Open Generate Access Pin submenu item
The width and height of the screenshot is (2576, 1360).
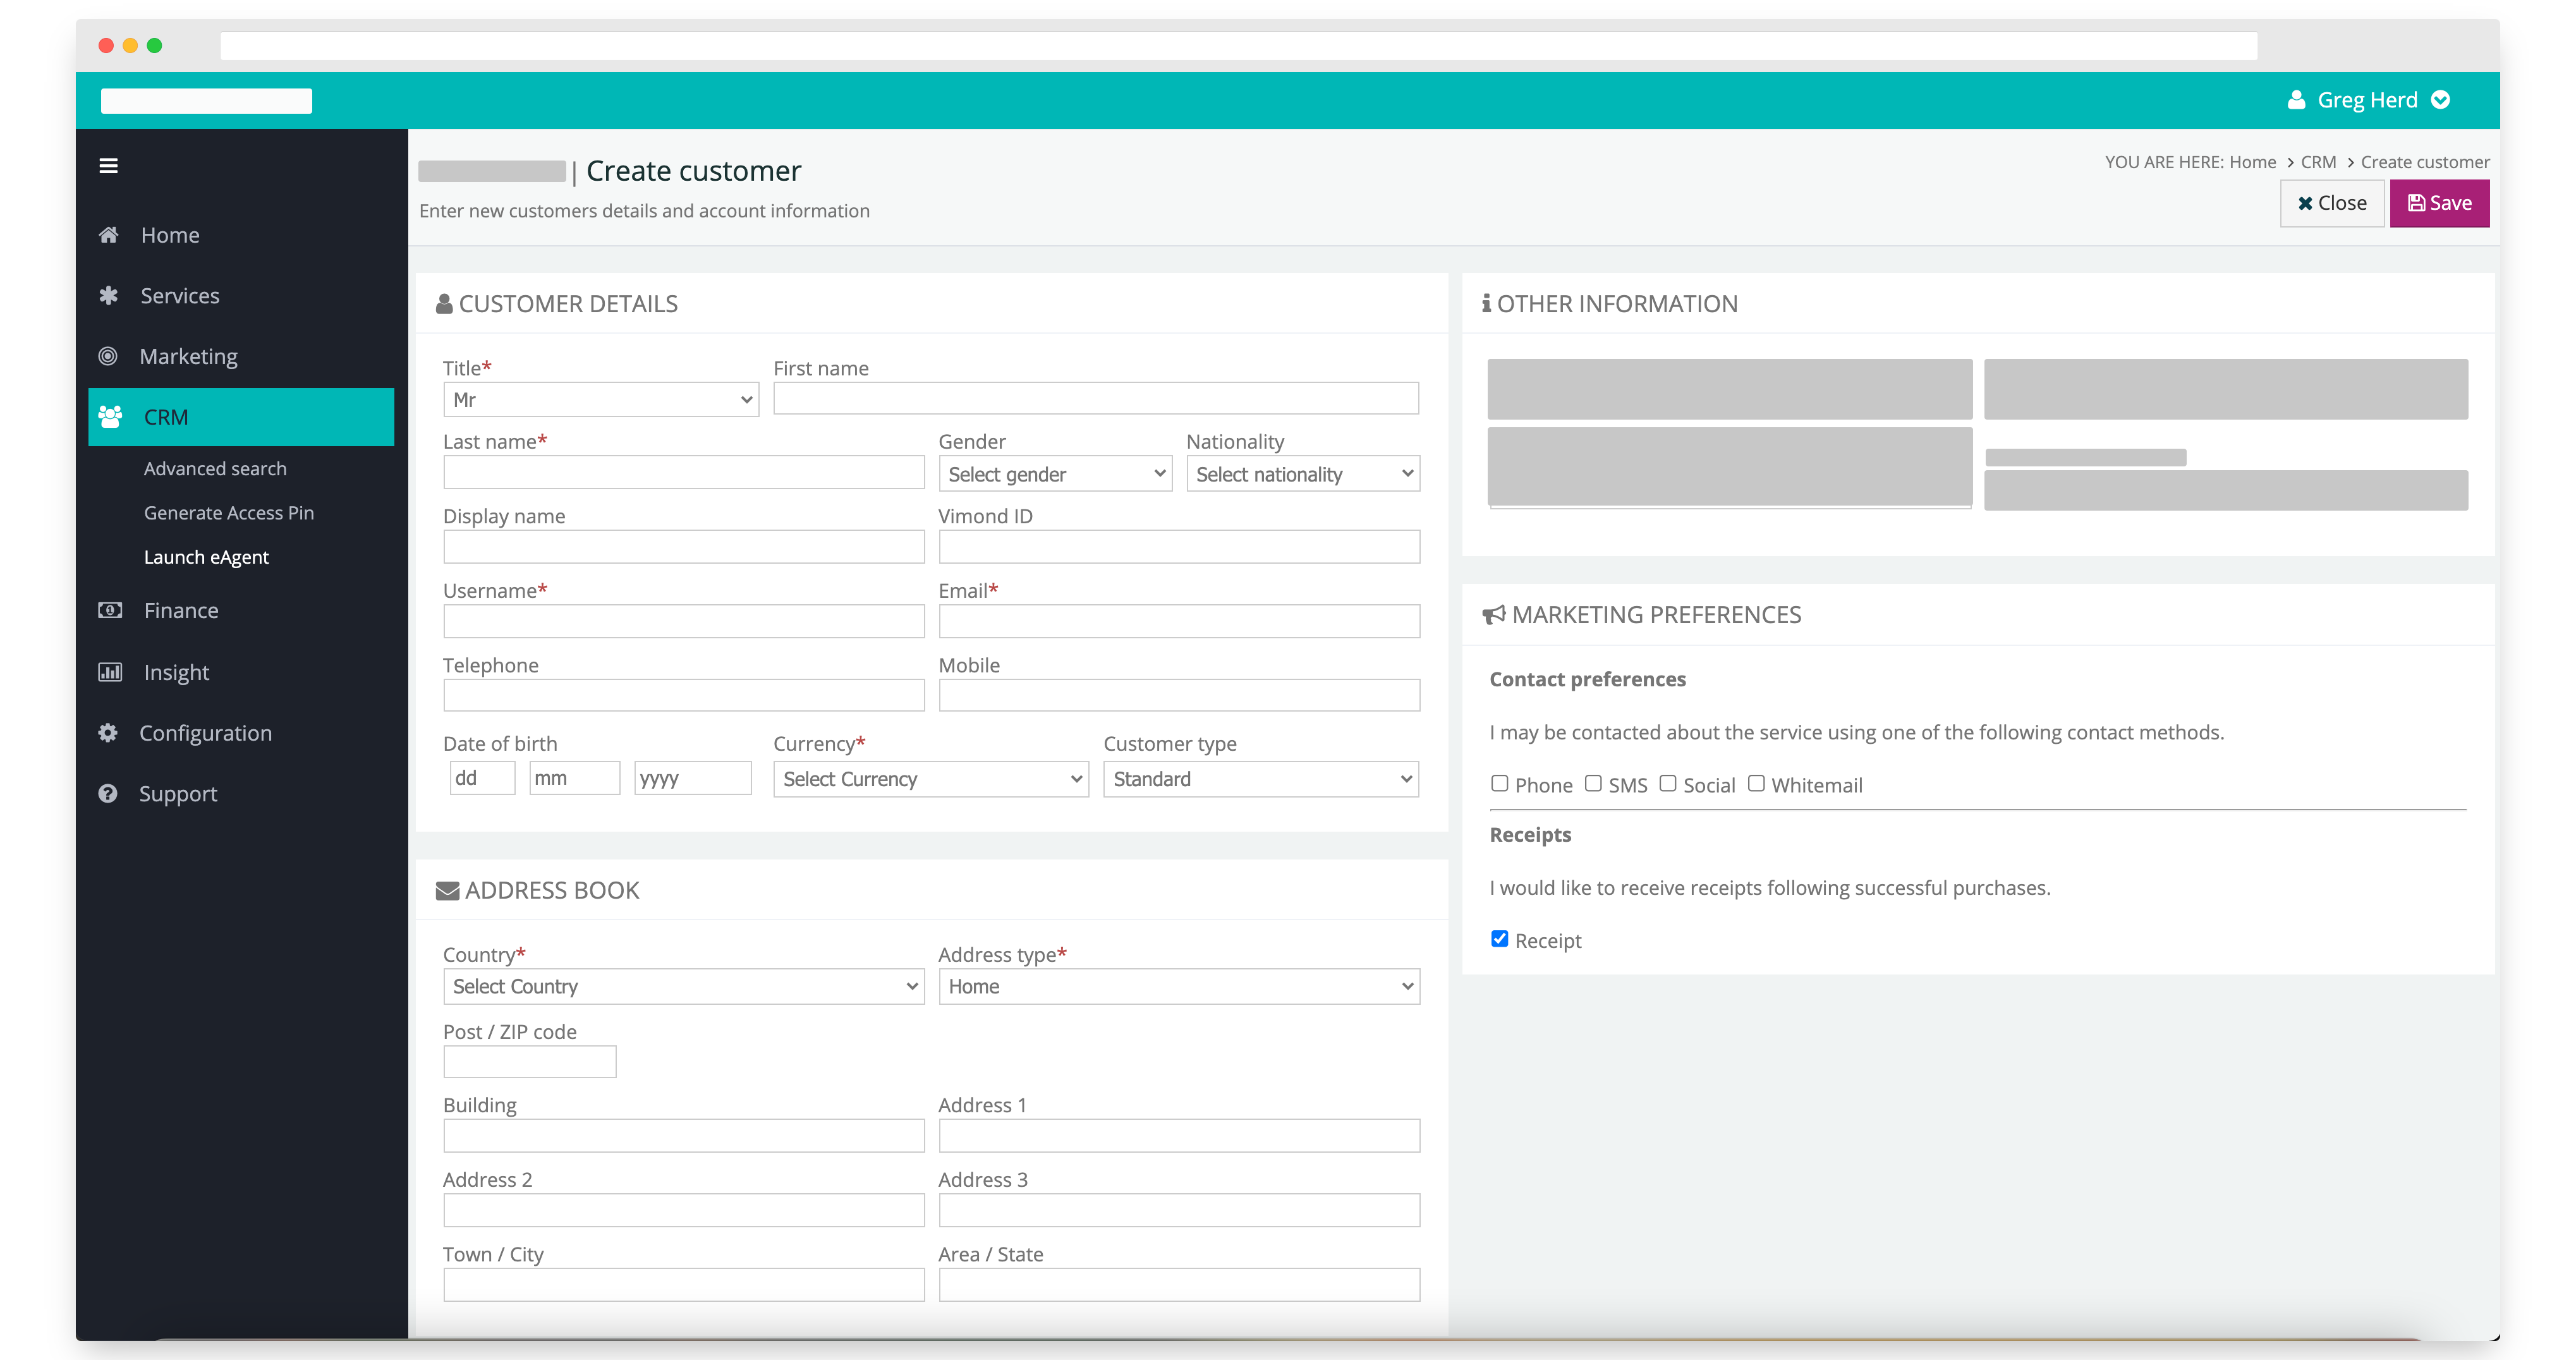pos(229,513)
